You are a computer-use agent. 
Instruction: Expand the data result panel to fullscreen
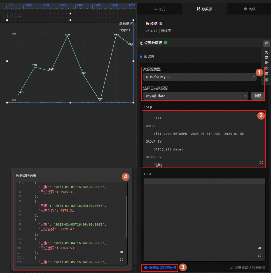(122, 260)
